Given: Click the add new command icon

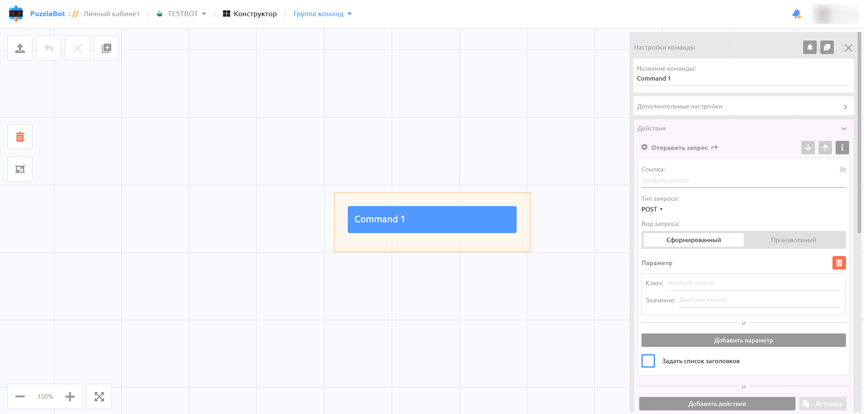Looking at the screenshot, I should pyautogui.click(x=106, y=48).
